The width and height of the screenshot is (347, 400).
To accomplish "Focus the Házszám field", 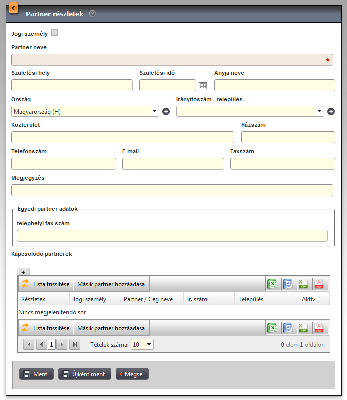I will click(288, 137).
